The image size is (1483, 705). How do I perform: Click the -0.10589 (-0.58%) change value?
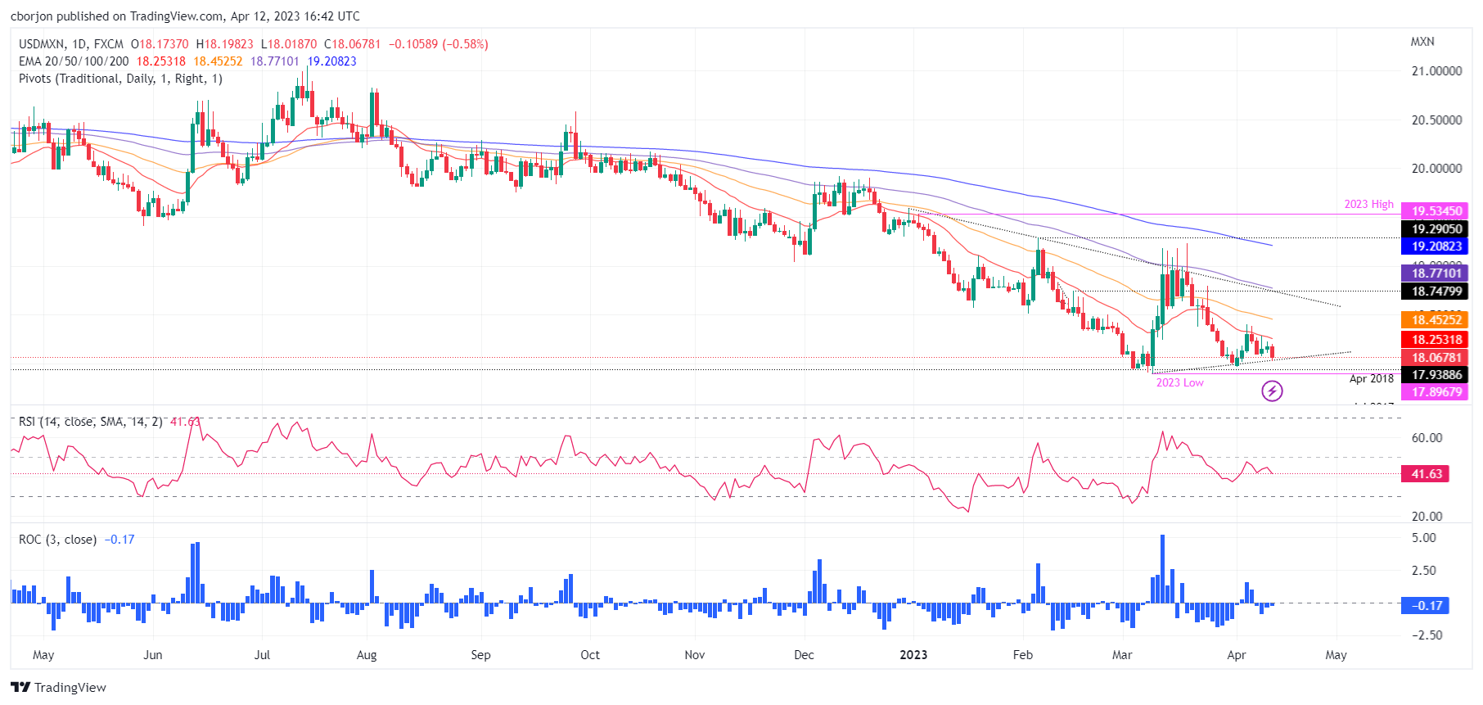438,44
